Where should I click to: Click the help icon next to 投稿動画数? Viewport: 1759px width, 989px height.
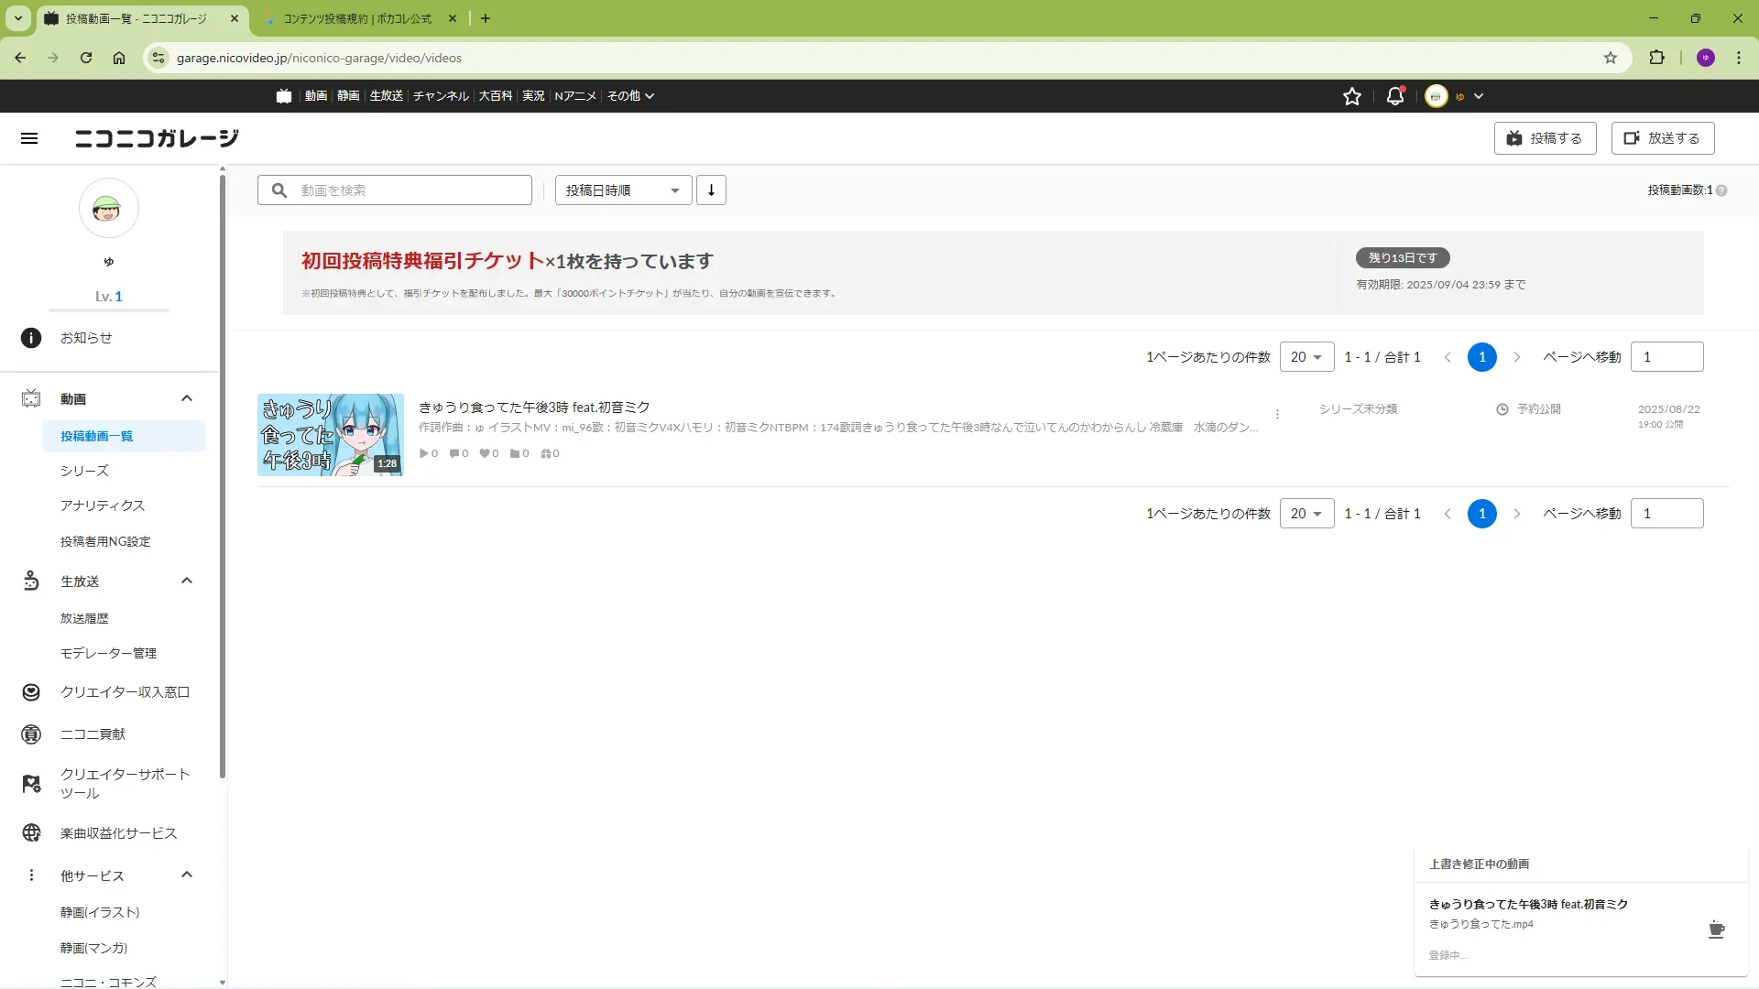1721,190
